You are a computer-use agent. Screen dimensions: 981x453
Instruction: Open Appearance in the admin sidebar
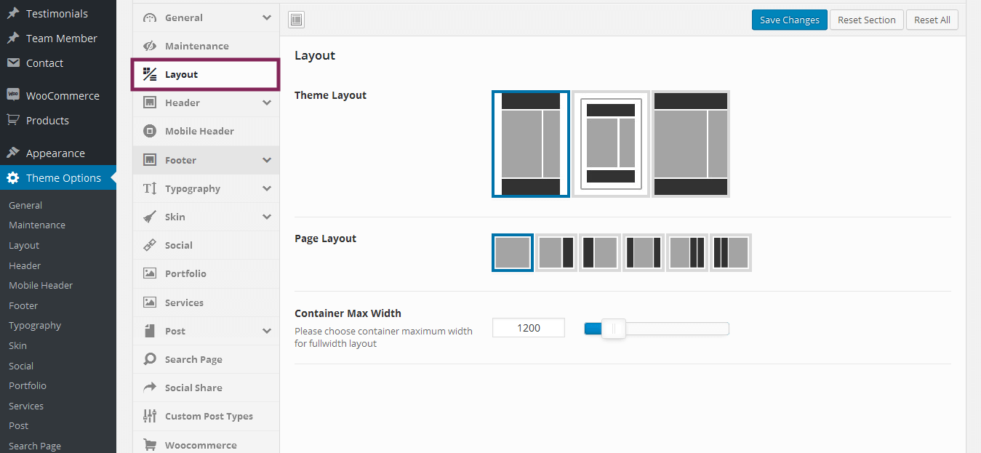coord(55,153)
